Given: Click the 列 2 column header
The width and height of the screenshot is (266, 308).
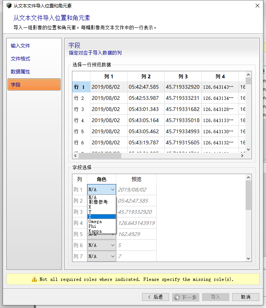Looking at the screenshot, I should (146, 76).
